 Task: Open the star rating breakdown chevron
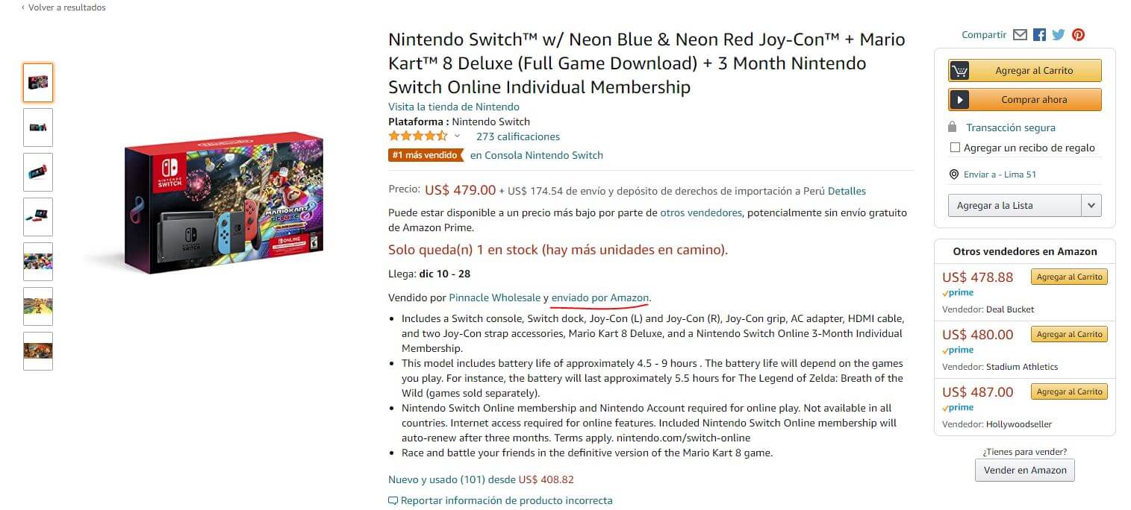pyautogui.click(x=457, y=136)
